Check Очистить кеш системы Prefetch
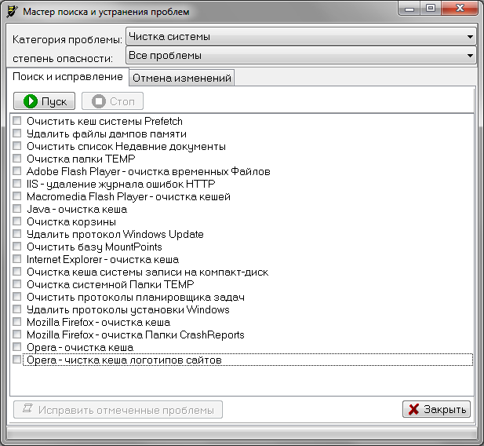Screen dimensions: 484x446 (17, 121)
